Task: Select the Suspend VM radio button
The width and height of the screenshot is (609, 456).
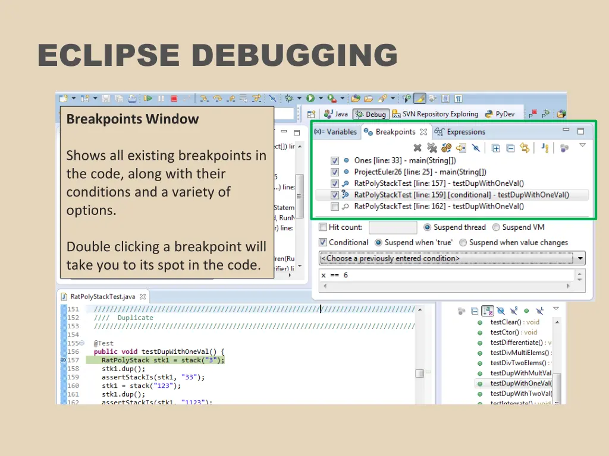Action: 497,227
